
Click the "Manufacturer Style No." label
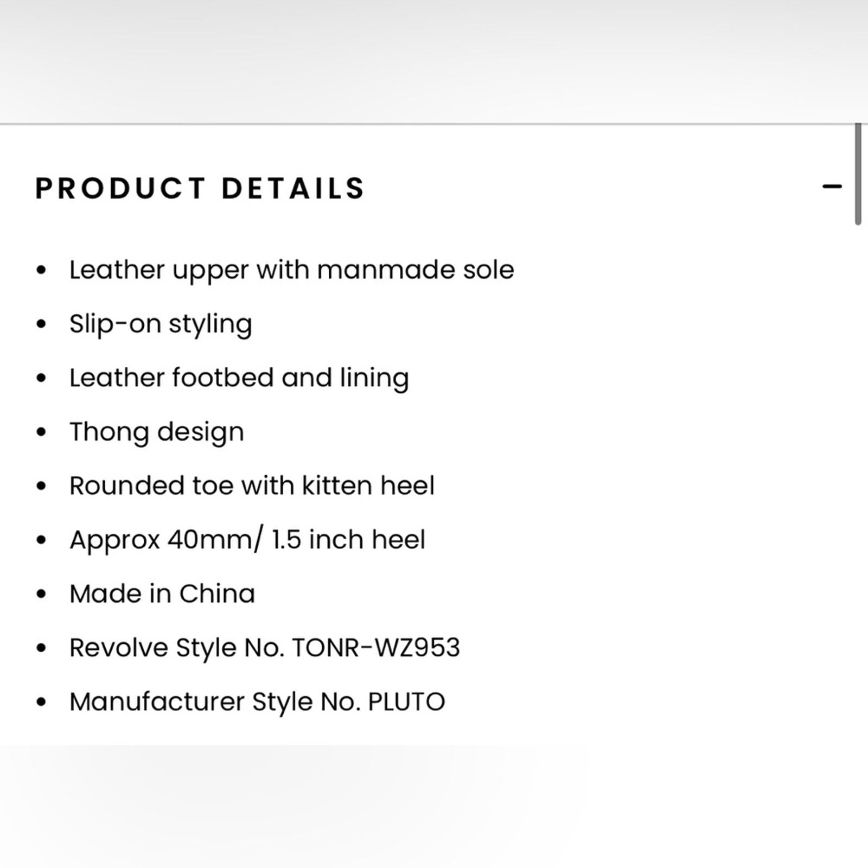(x=215, y=701)
